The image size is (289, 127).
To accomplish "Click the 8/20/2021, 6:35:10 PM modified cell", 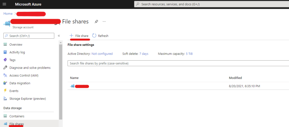I will point(244,86).
